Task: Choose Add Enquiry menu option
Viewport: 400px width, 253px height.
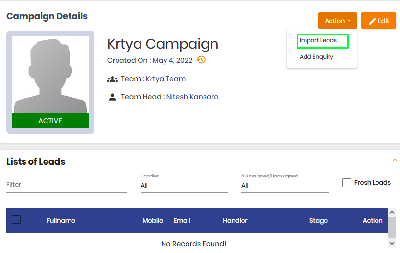Action: (316, 57)
